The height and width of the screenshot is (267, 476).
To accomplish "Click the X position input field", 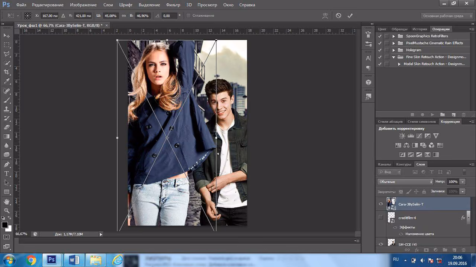I will tap(49, 16).
